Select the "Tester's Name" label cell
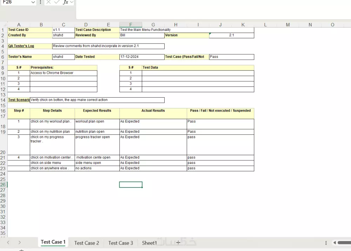 (x=30, y=57)
